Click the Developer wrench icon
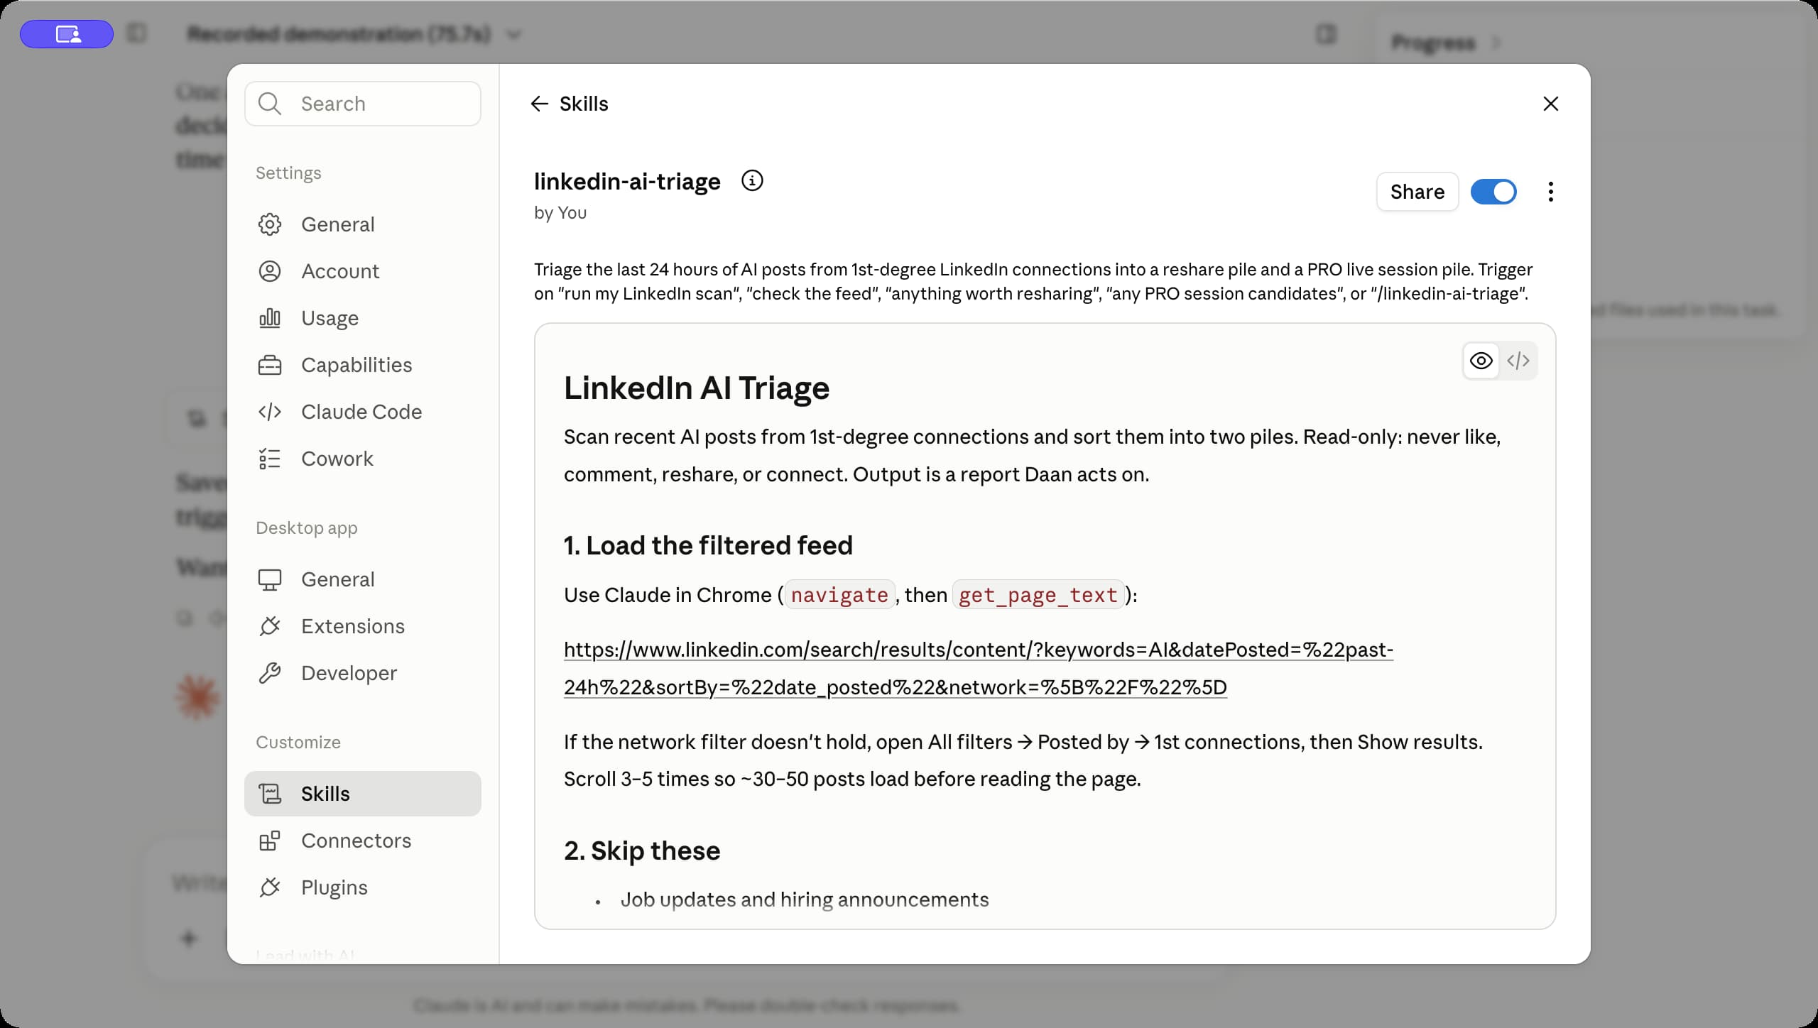Viewport: 1818px width, 1028px height. (270, 673)
